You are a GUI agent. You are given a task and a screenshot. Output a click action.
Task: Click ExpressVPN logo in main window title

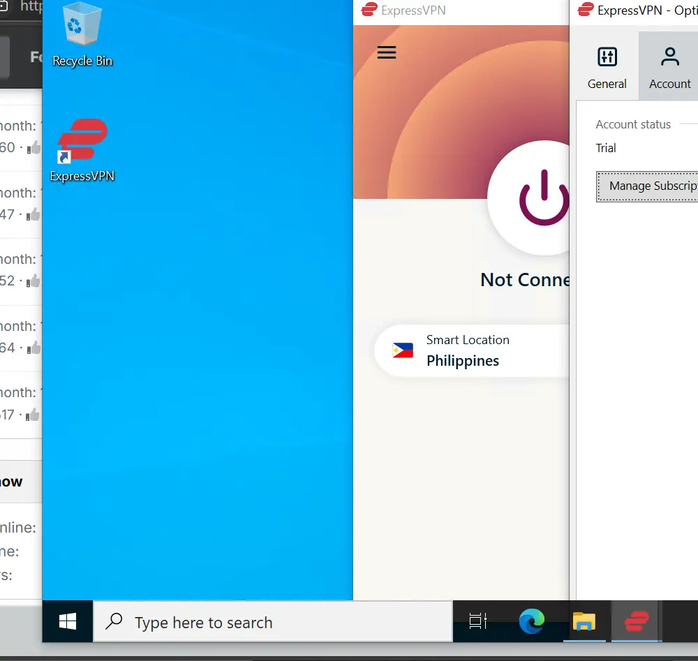369,9
